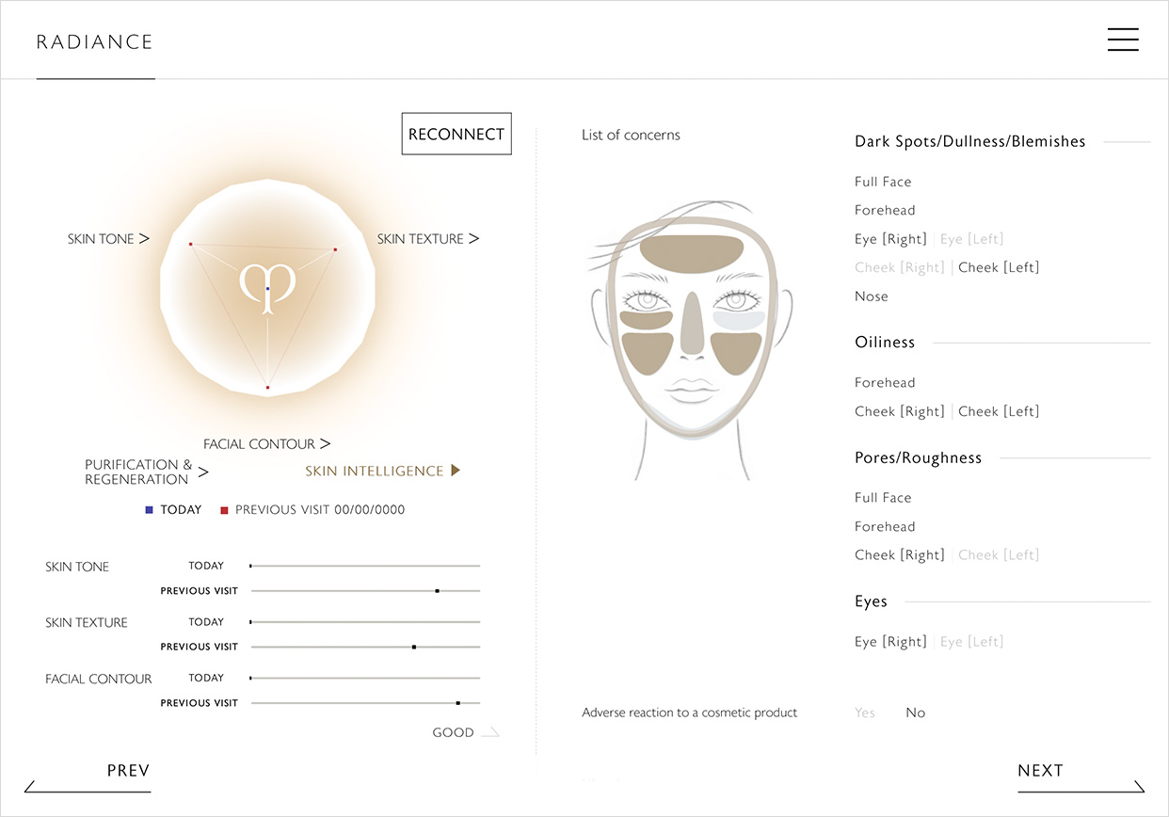Screen dimensions: 1169x817
Task: Click the 'Oiliness' section heading
Action: click(885, 343)
